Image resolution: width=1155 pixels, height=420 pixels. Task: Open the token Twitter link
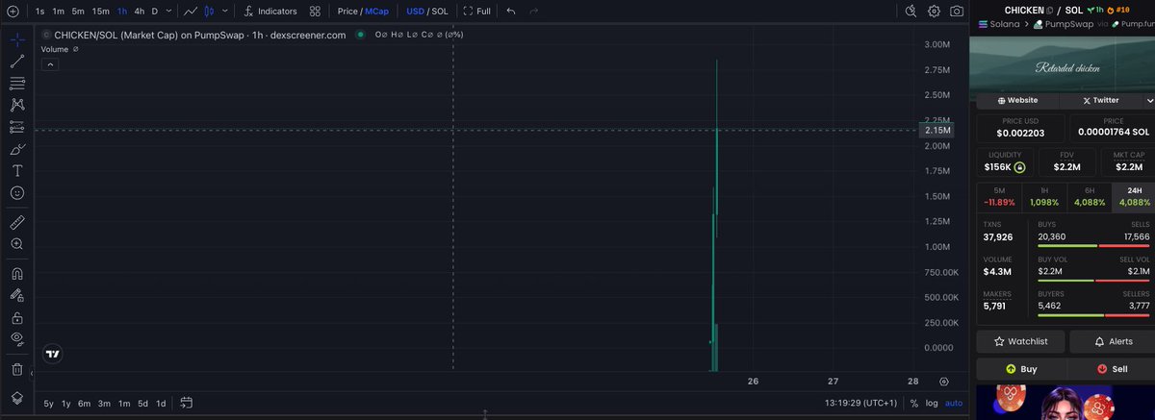coord(1100,100)
